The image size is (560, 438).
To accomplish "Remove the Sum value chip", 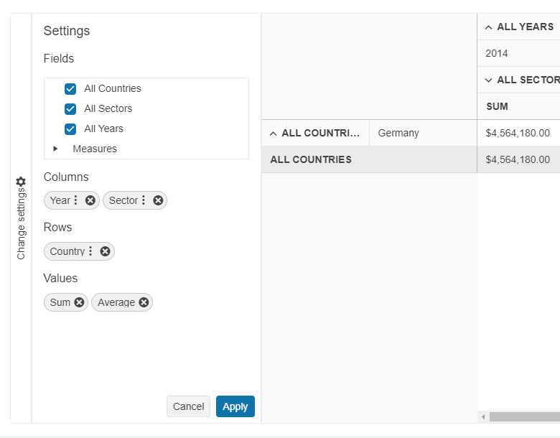I will [79, 302].
